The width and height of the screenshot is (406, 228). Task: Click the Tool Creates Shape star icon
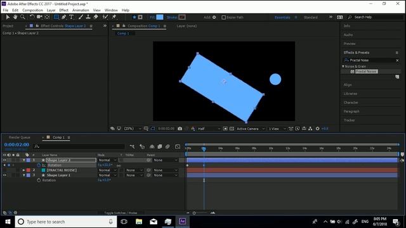(134, 17)
